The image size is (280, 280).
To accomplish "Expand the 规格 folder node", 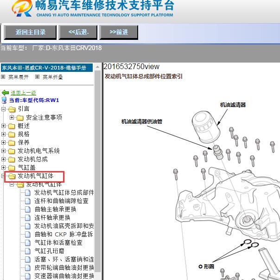I will point(3,134).
